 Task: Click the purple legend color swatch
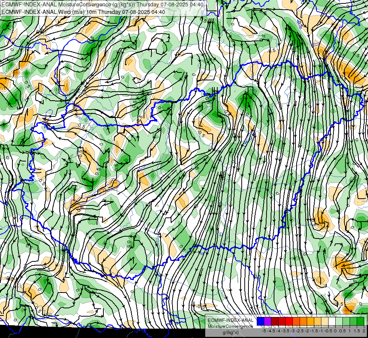click(x=268, y=321)
